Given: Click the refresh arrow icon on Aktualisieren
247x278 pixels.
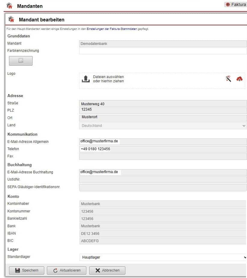Looking at the screenshot, I should [55, 270].
